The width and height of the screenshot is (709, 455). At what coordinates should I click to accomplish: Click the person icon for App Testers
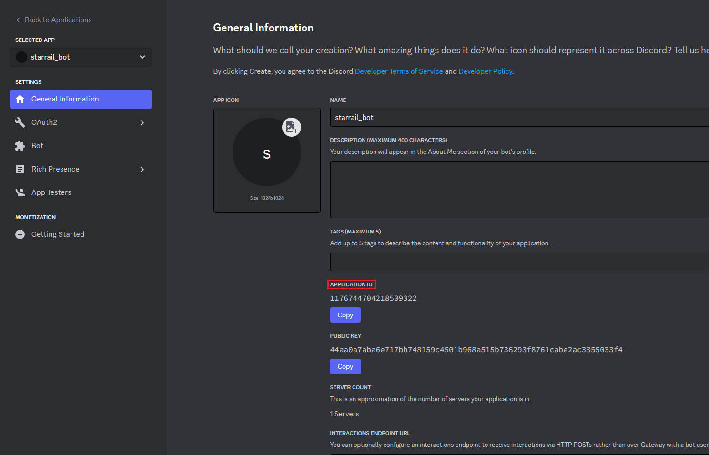pyautogui.click(x=20, y=192)
